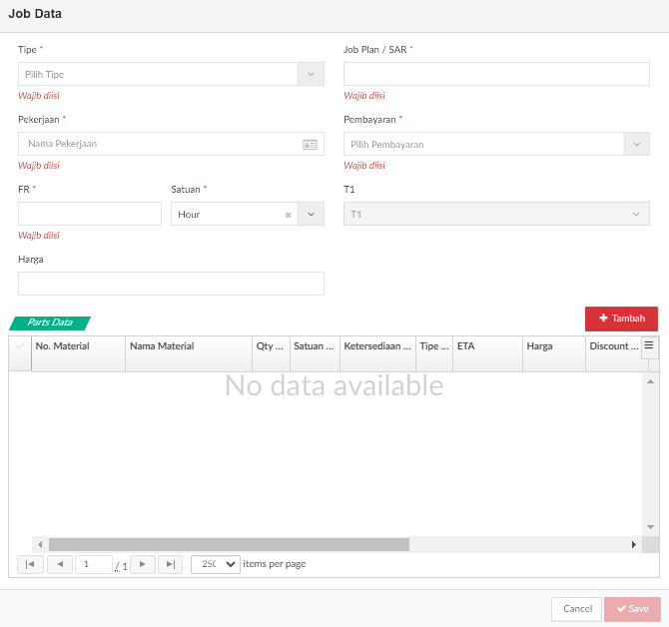Expand the Satuan dropdown arrow
The image size is (669, 627).
pos(311,214)
